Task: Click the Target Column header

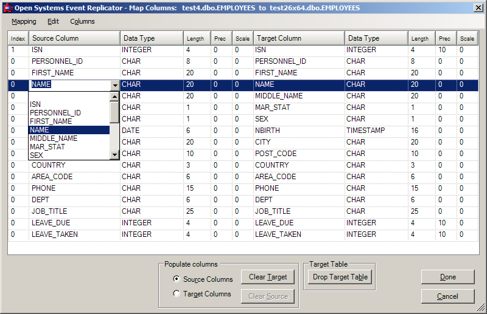Action: pos(299,38)
